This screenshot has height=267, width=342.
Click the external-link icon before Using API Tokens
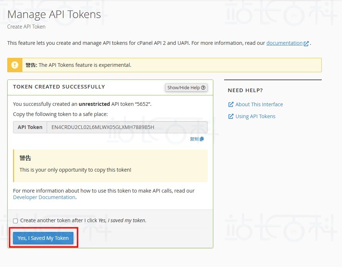tap(231, 116)
